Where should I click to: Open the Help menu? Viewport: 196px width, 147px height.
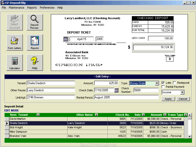click(60, 8)
